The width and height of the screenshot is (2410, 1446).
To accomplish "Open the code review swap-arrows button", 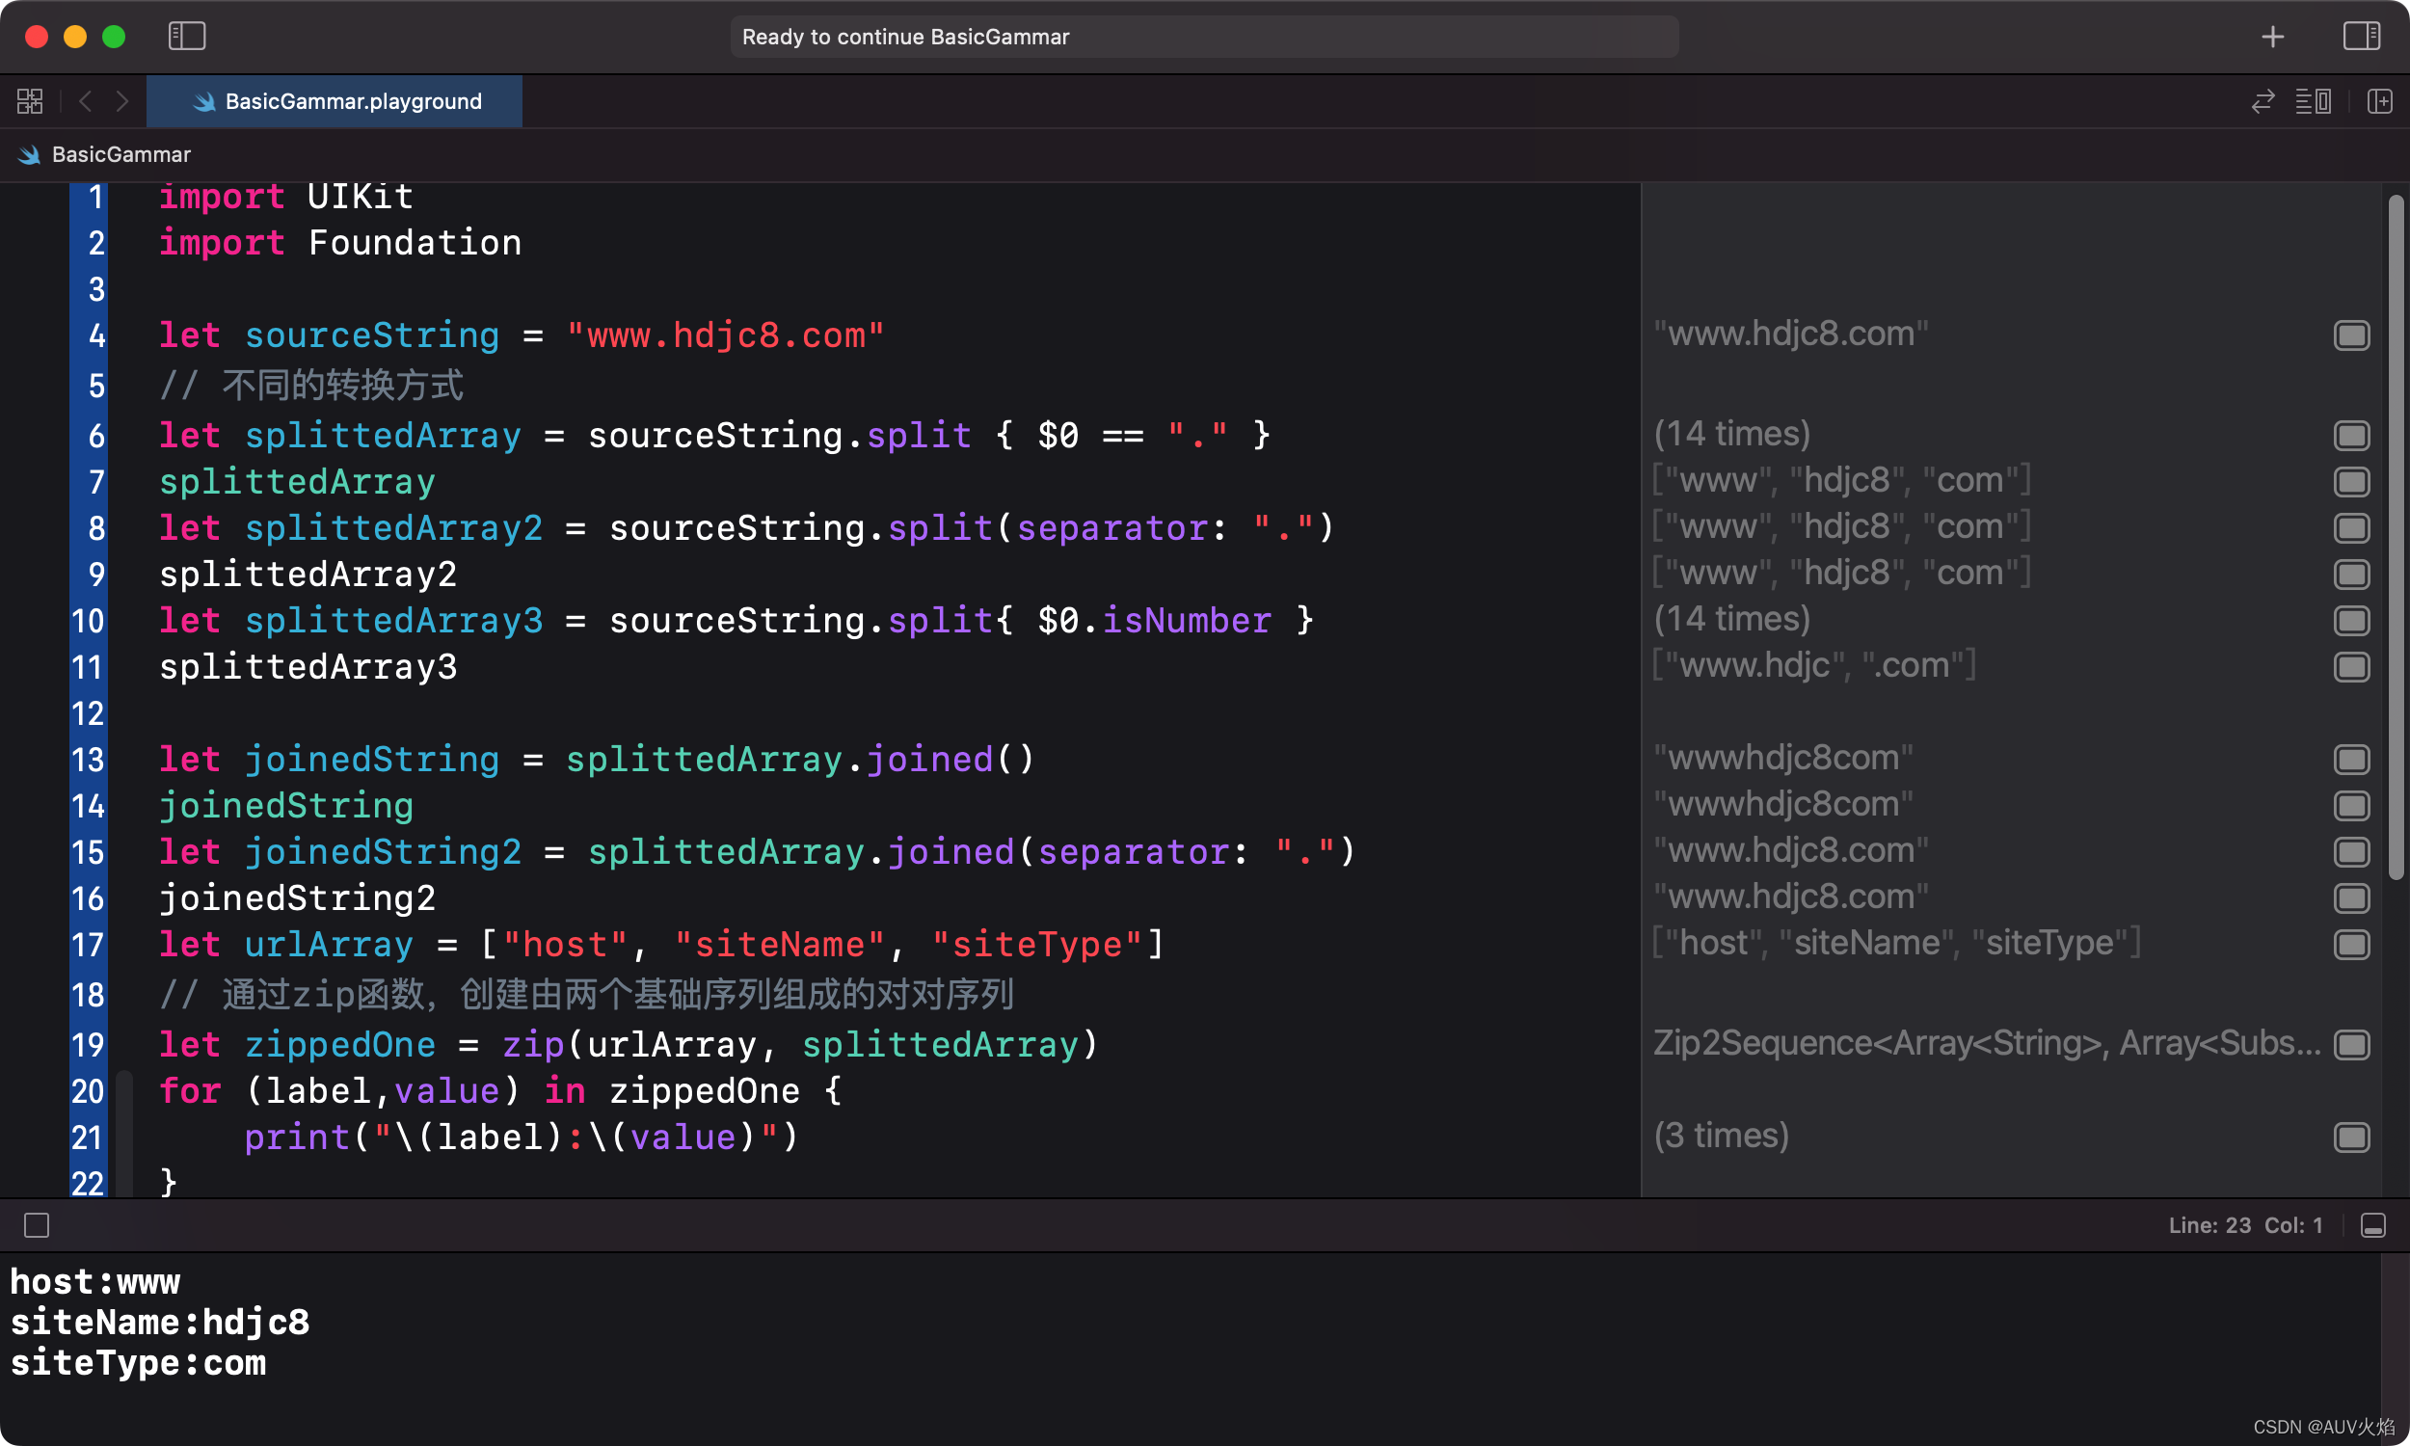I will coord(2263,101).
